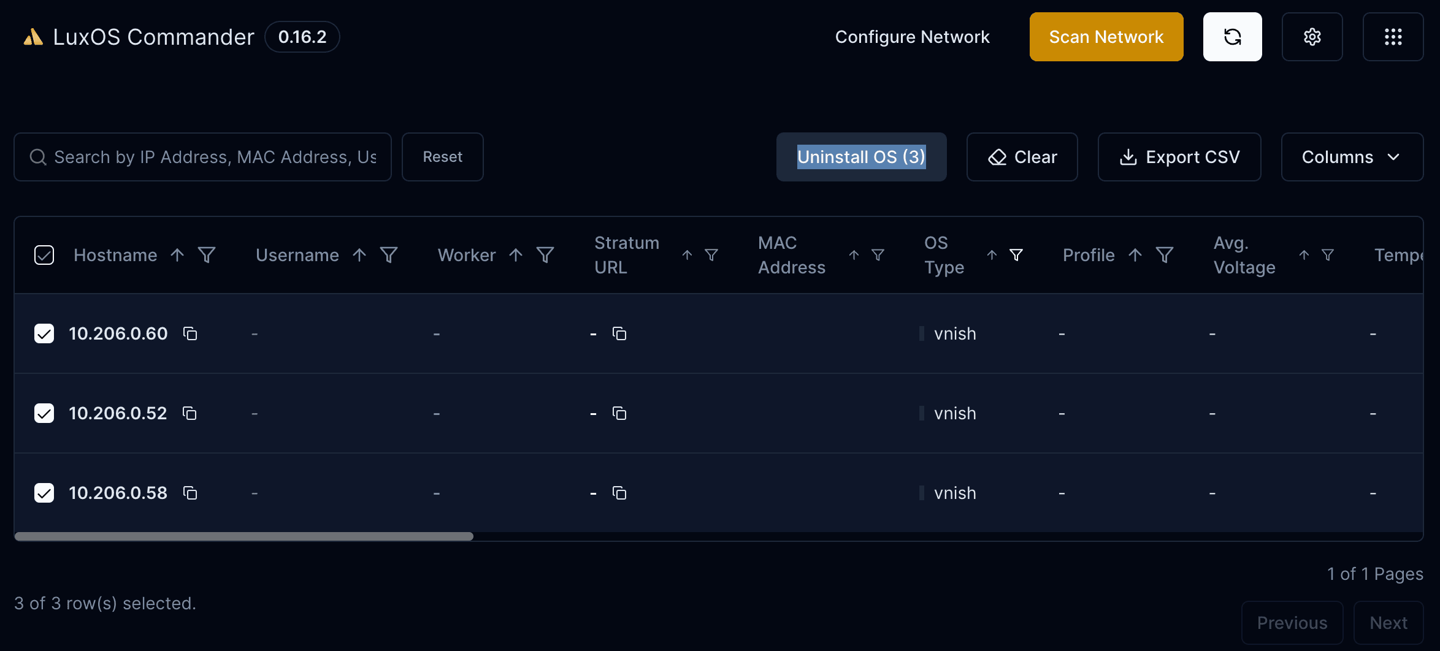Open the OS Type column filter icon
Screen dimensions: 1440x651
tap(1016, 255)
